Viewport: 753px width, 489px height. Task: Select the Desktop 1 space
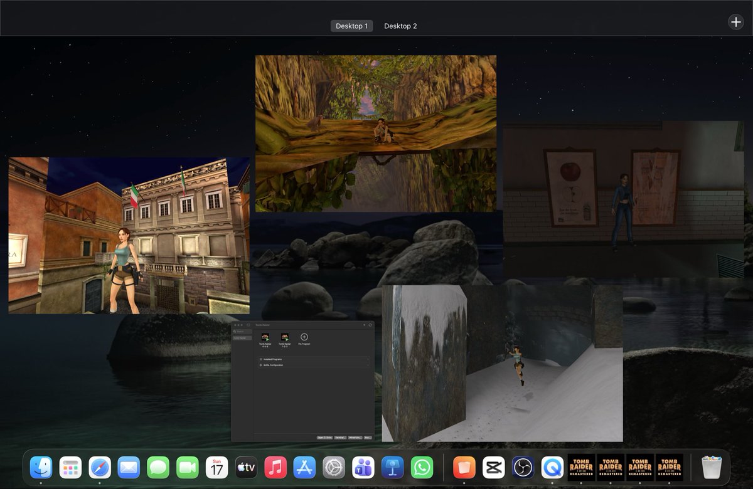click(351, 26)
